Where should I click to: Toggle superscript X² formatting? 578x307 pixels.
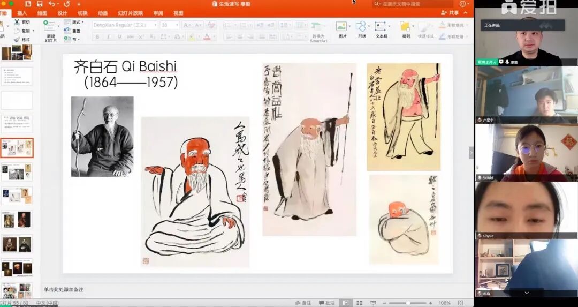click(x=141, y=36)
